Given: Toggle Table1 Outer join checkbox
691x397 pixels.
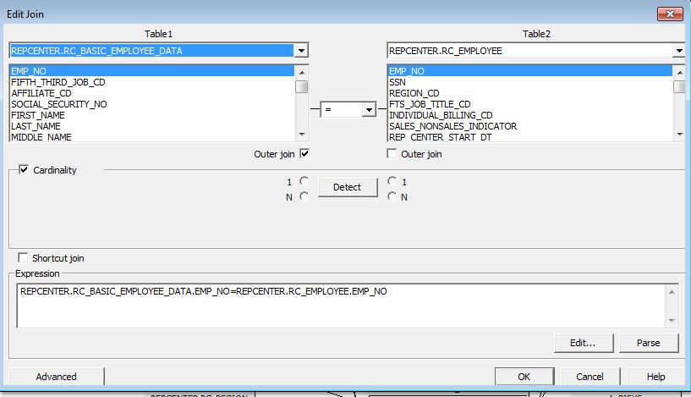Looking at the screenshot, I should click(x=304, y=153).
